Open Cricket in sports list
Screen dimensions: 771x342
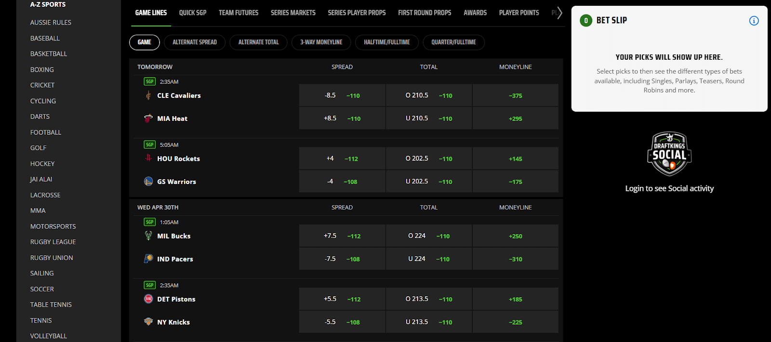[x=42, y=85]
